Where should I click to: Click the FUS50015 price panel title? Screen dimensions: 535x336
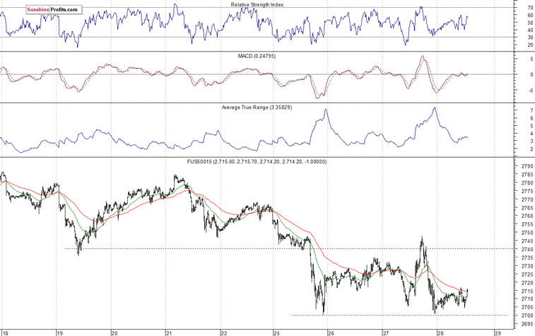257,161
